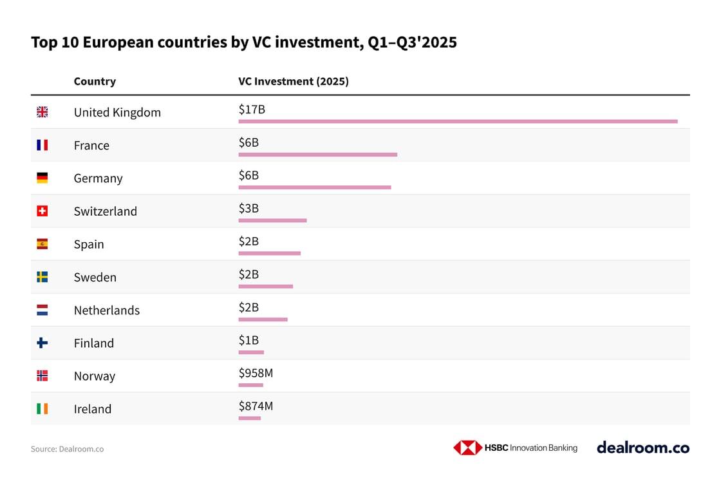The width and height of the screenshot is (721, 485).
Task: Open the dealroom.co logo link
Action: 642,448
